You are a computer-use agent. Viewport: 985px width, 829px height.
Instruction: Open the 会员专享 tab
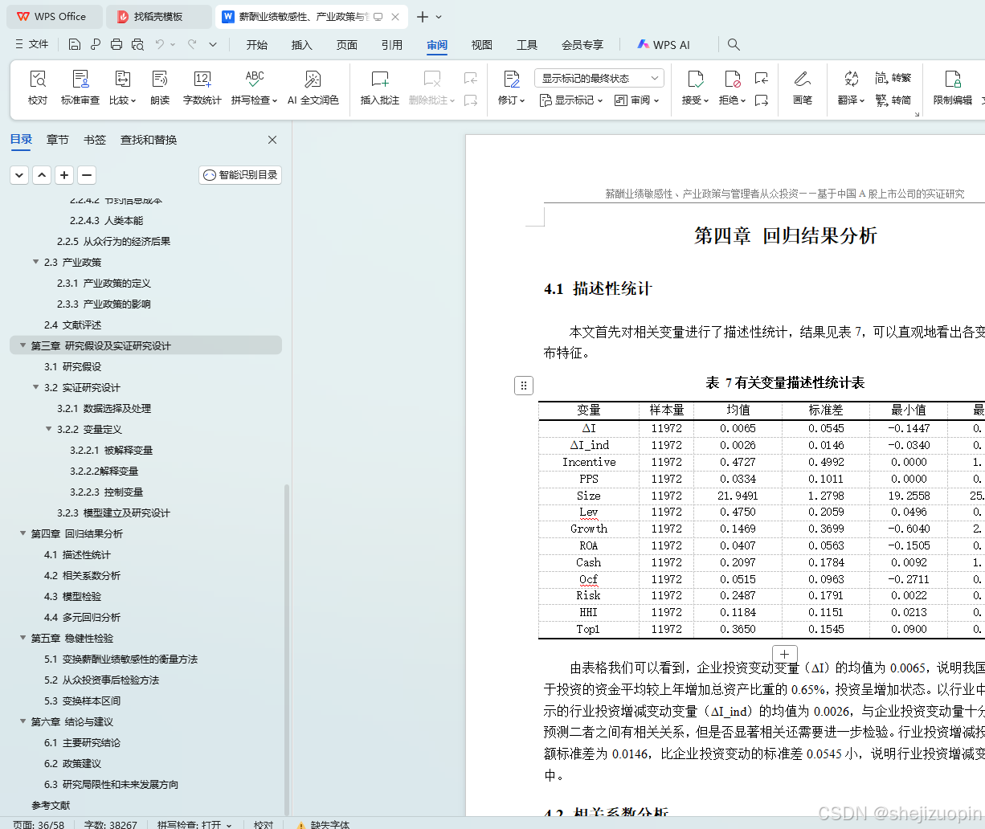pyautogui.click(x=582, y=45)
